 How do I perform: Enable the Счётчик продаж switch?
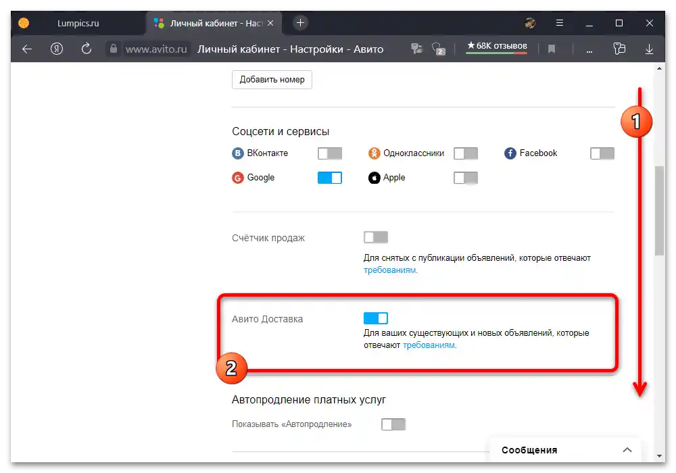click(x=375, y=237)
